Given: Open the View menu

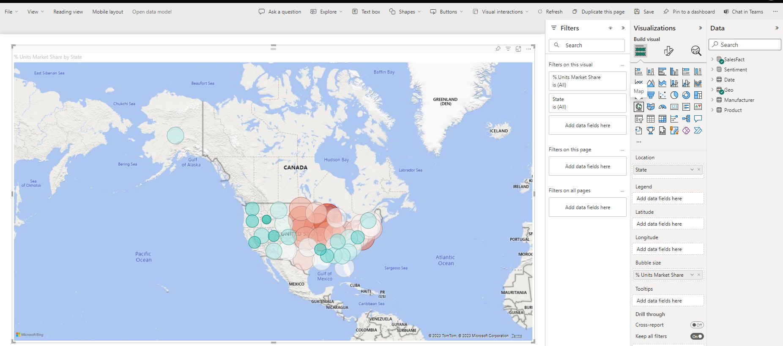Looking at the screenshot, I should click(36, 12).
